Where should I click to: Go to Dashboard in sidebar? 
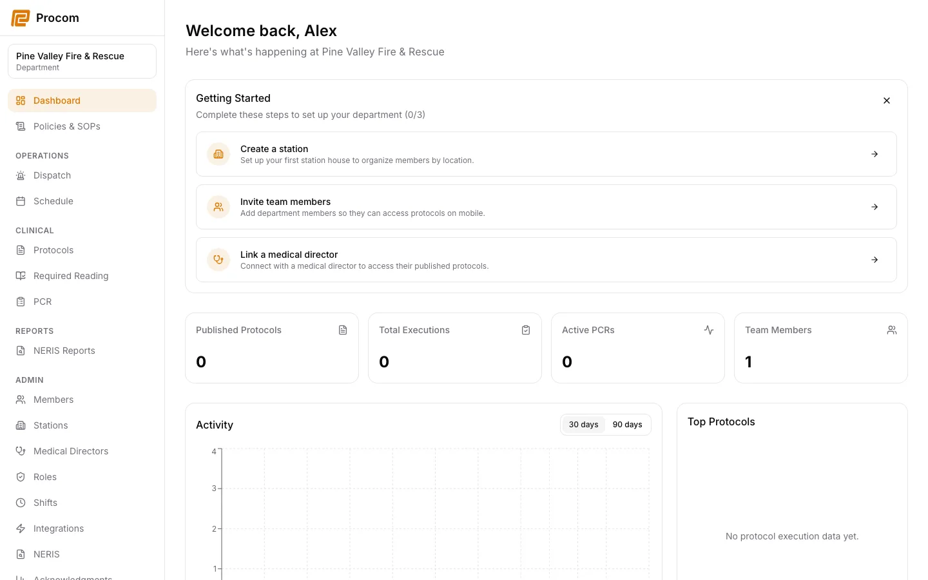82,101
